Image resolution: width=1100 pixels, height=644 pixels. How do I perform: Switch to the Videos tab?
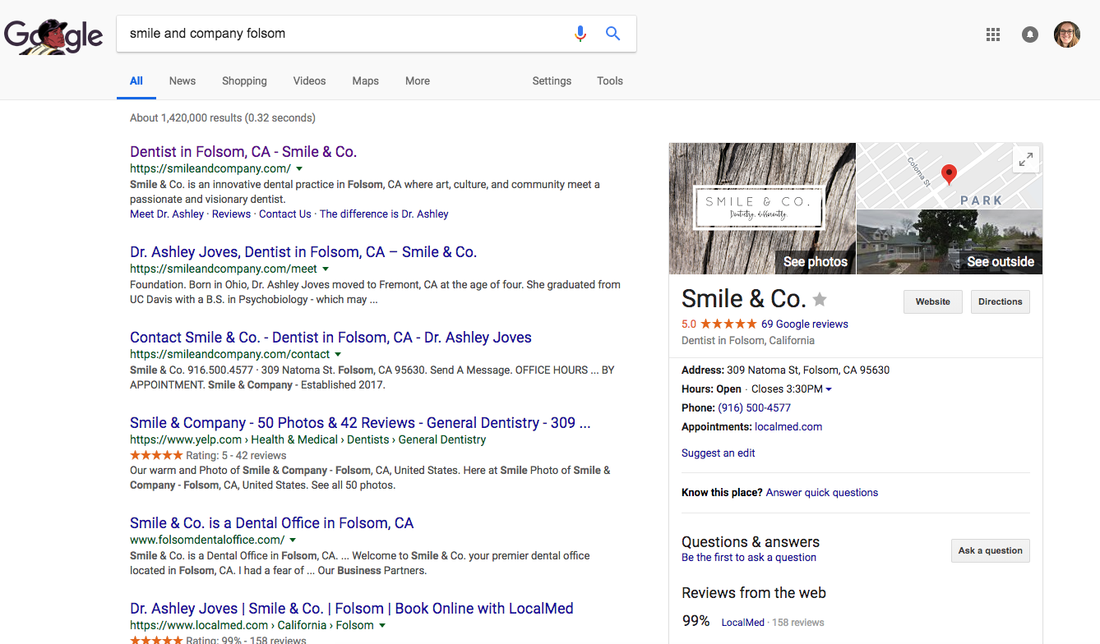310,80
